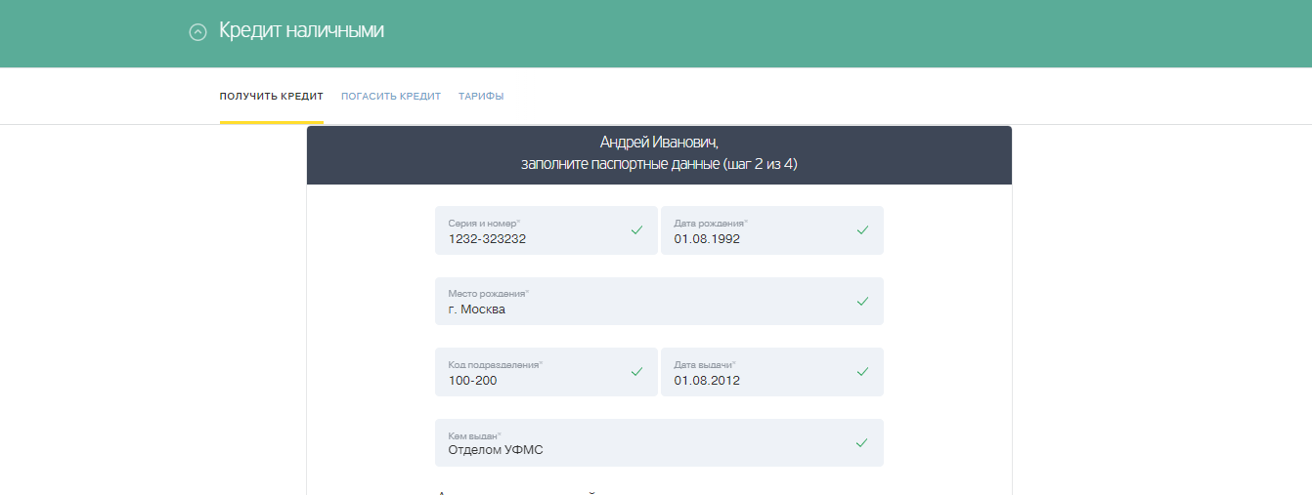Screen dimensions: 1312x495
Task: Click checkmark icon in Место рождения field
Action: click(862, 302)
